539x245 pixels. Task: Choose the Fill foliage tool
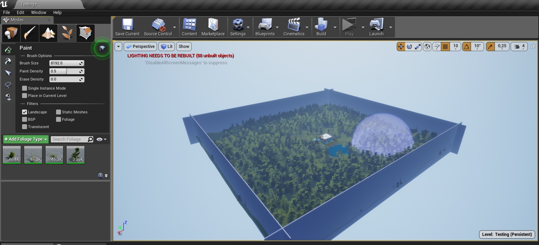click(x=8, y=97)
